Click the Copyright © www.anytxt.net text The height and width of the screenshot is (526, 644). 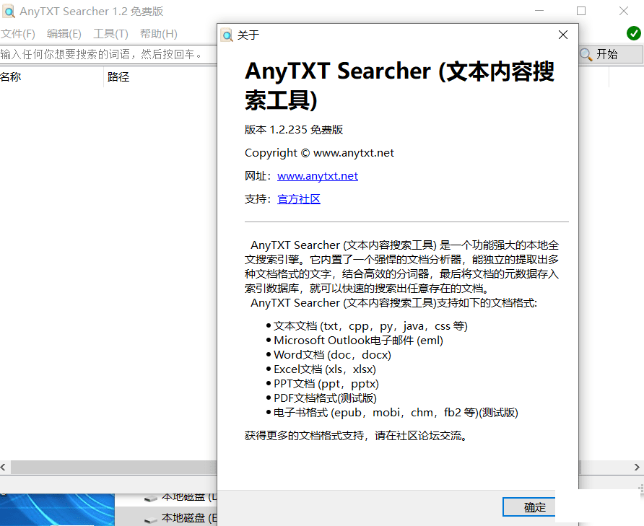(x=319, y=153)
